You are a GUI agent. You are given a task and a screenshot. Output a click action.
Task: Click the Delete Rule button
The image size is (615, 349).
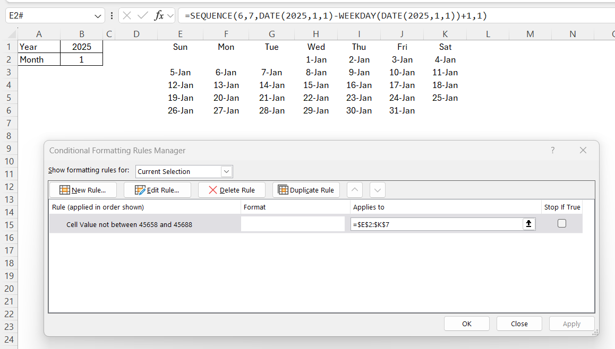click(x=232, y=190)
